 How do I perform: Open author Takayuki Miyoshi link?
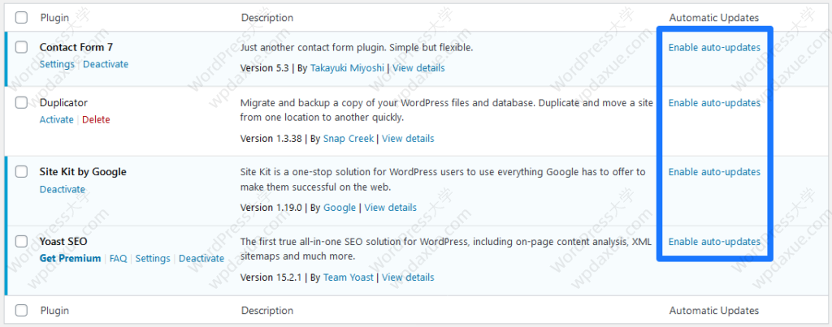coord(348,68)
